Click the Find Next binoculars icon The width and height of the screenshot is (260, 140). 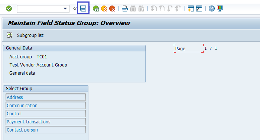(141, 8)
